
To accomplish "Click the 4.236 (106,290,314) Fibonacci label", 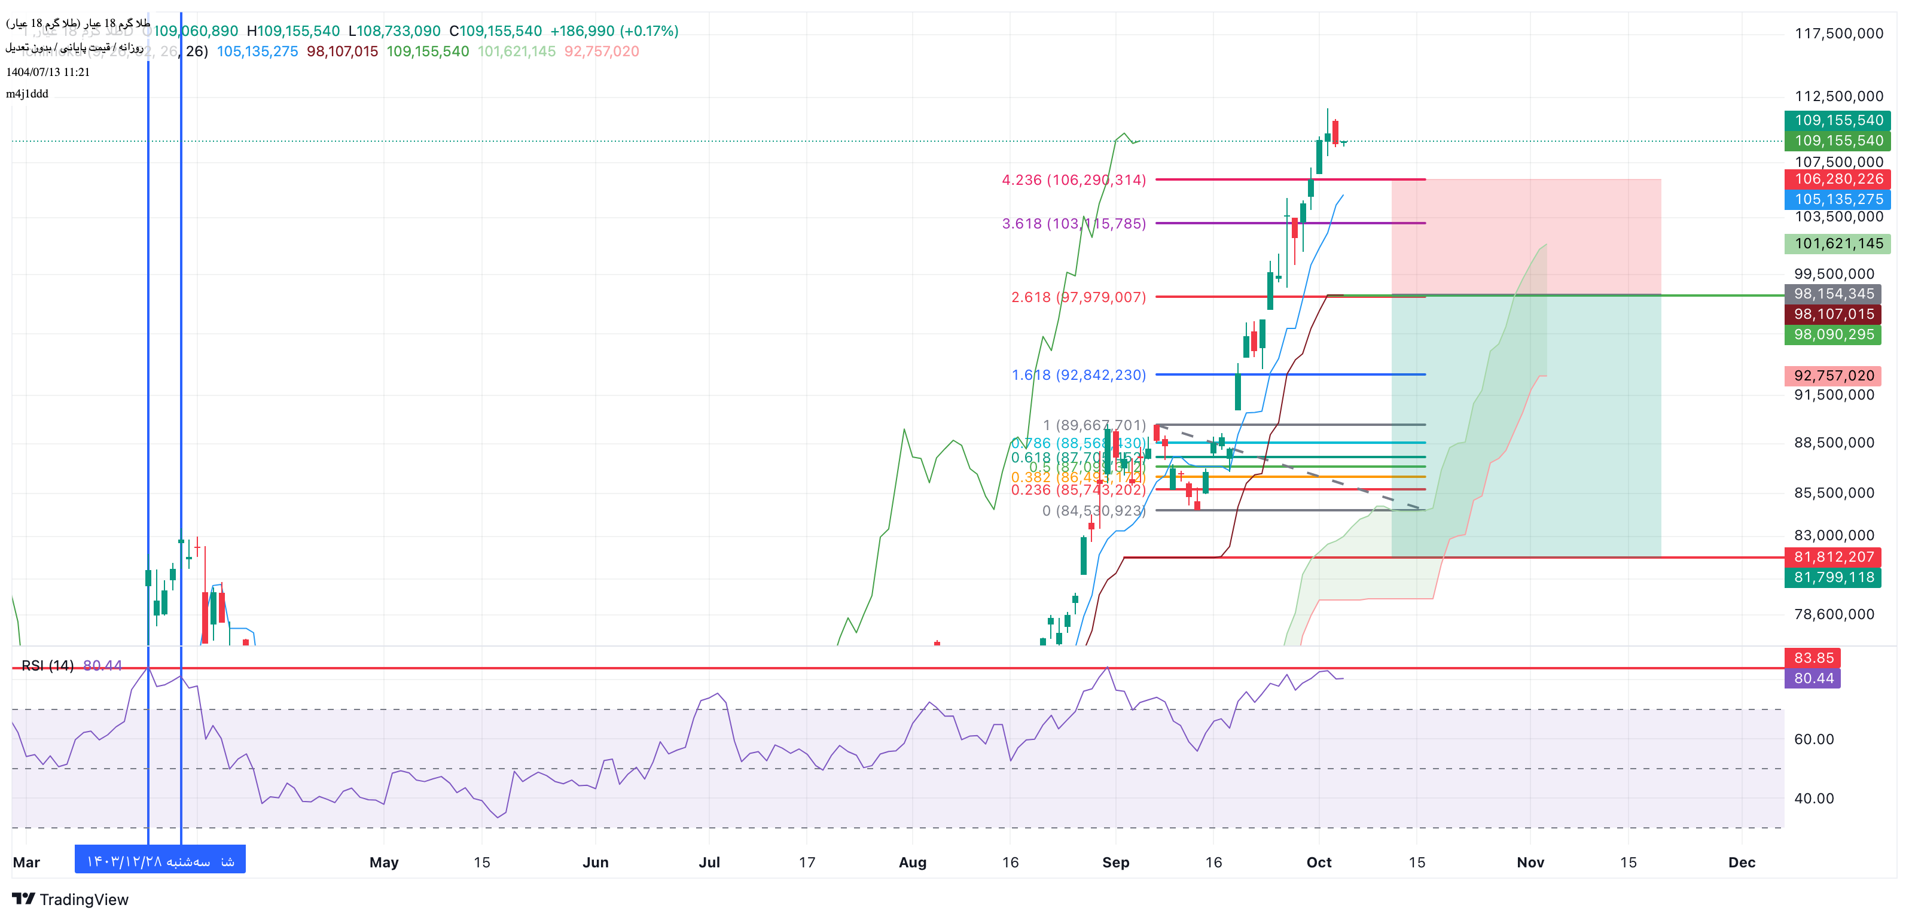I will coord(1073,179).
